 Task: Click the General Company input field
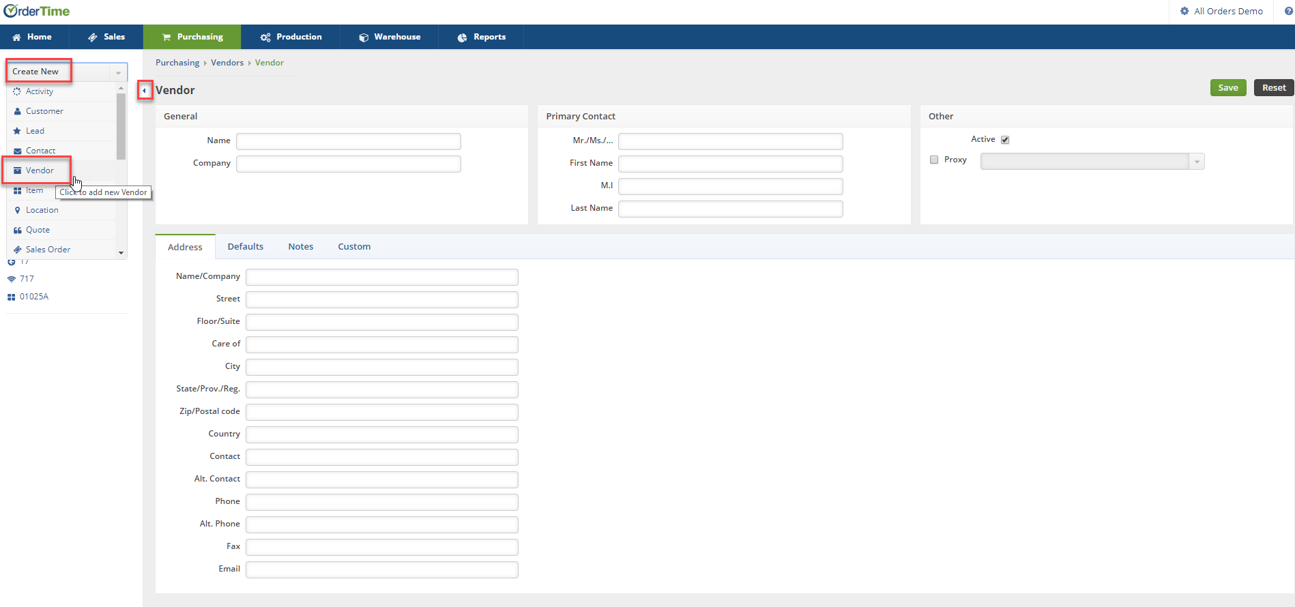tap(349, 164)
